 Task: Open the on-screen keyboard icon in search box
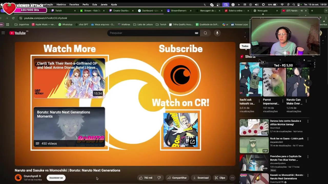coord(197,33)
